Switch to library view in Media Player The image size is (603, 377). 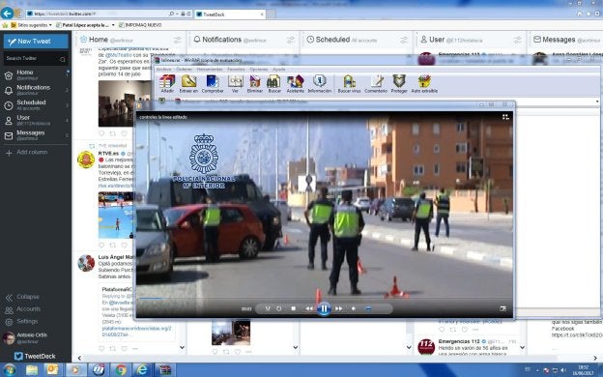pos(505,117)
